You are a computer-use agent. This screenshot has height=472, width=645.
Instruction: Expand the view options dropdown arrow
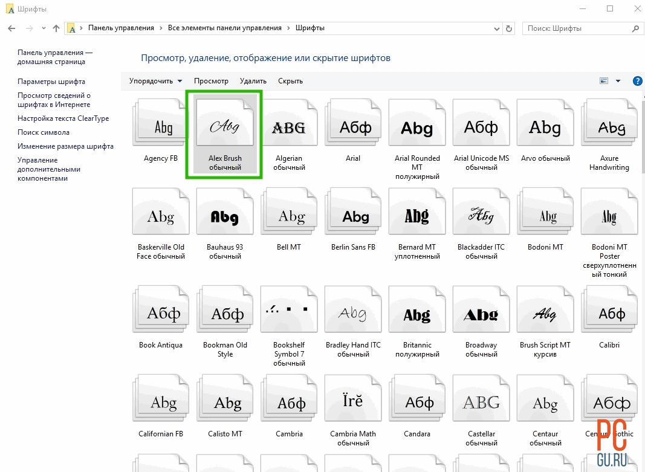click(x=618, y=81)
